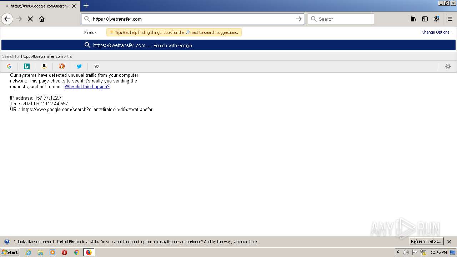Click the 12:45 PM system clock
The image size is (457, 257).
[439, 252]
